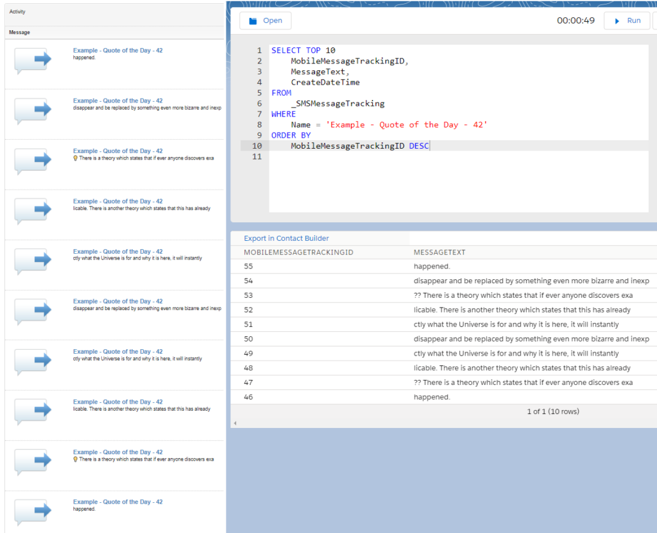Click the Activity panel title
Viewport: 657px width, 533px height.
coord(17,12)
